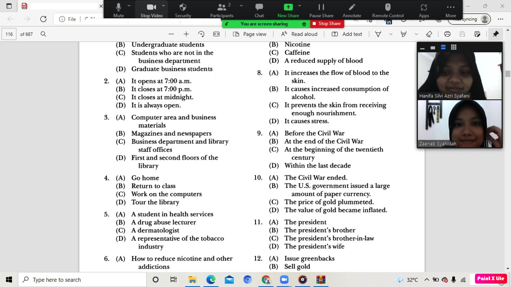Open the Zoom Chat panel
The width and height of the screenshot is (511, 287).
click(259, 9)
